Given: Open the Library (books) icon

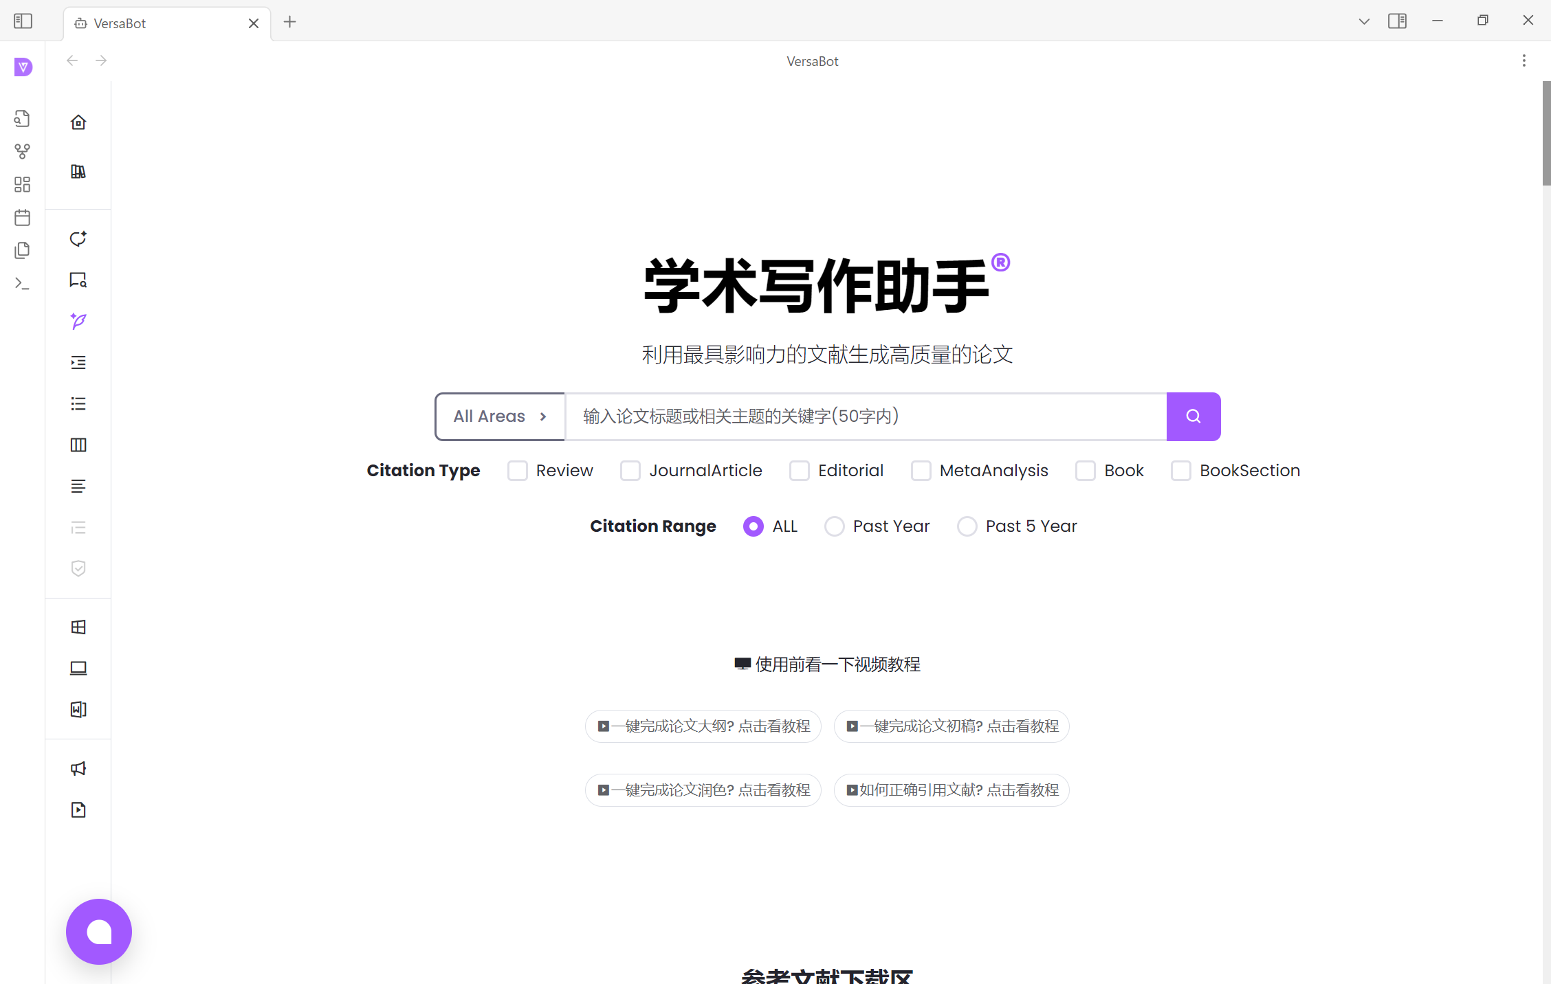Looking at the screenshot, I should click(78, 172).
